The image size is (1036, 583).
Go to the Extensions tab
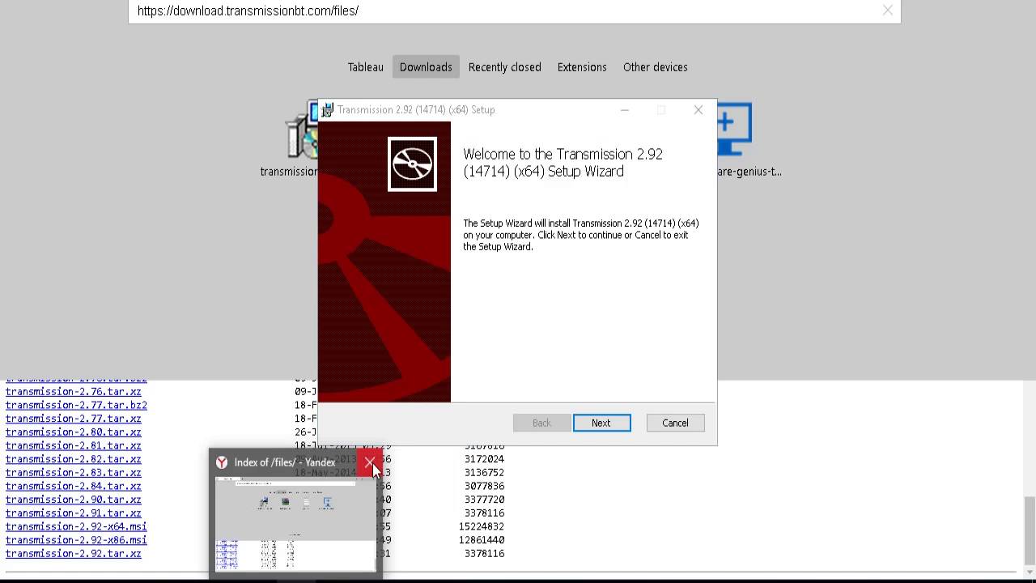(582, 67)
